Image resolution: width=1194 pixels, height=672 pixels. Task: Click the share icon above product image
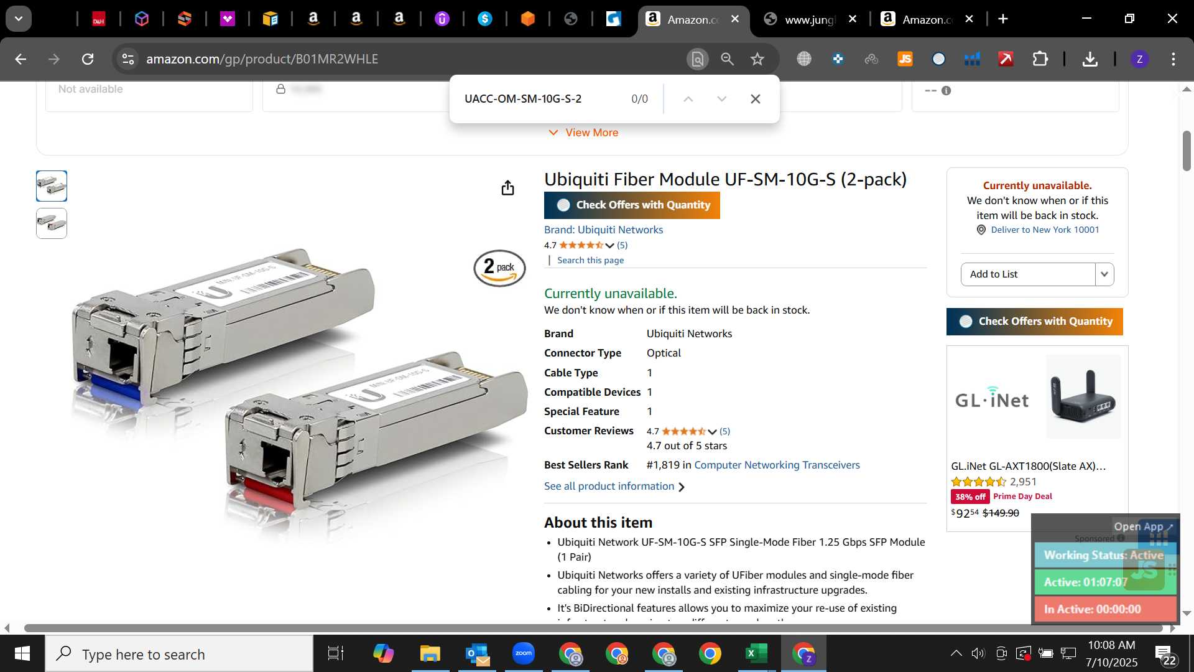pyautogui.click(x=507, y=188)
